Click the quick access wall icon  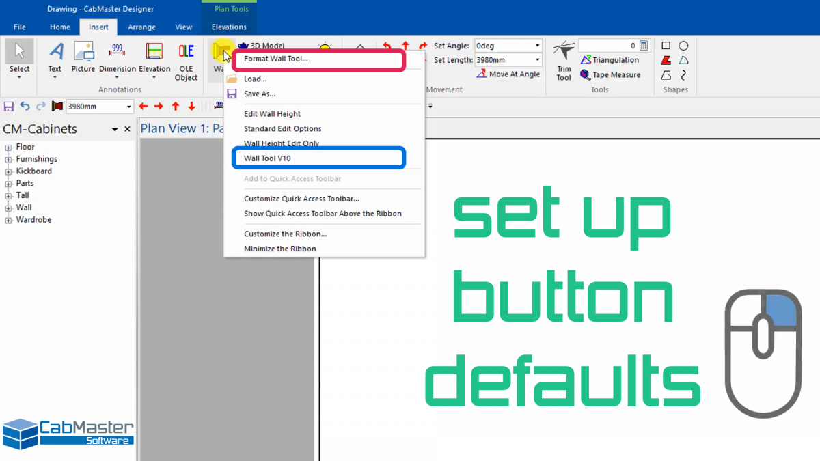(57, 107)
